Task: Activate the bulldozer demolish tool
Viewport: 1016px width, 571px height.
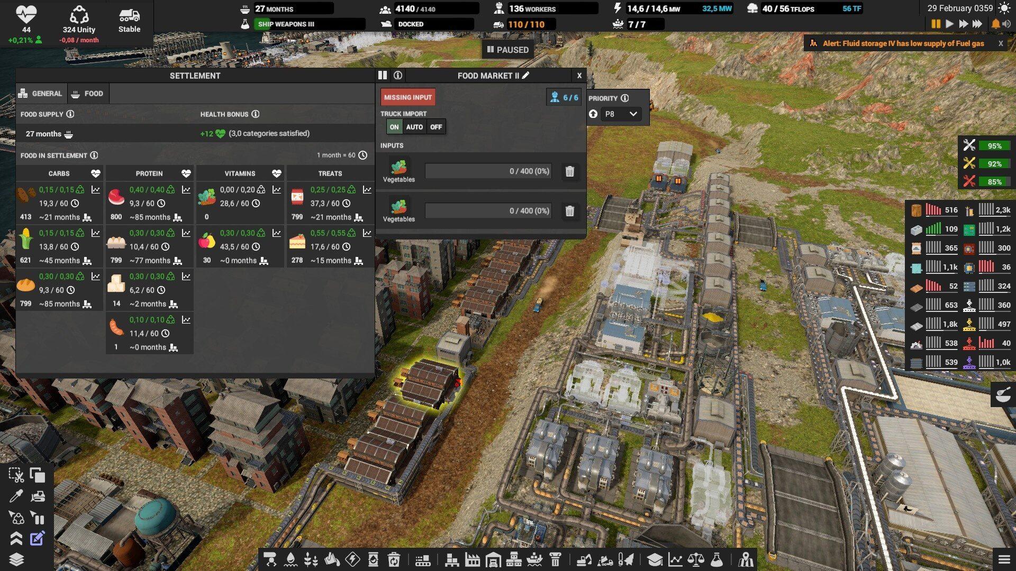Action: pyautogui.click(x=38, y=496)
